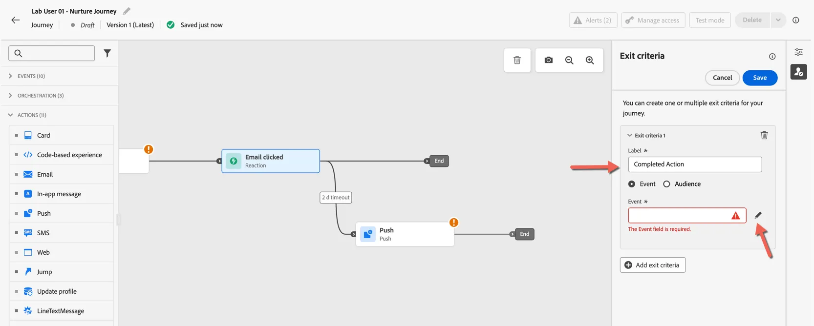Image resolution: width=814 pixels, height=326 pixels.
Task: Zoom in on the journey canvas
Action: point(590,60)
